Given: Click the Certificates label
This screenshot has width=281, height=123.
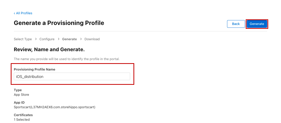Looking at the screenshot, I should click(23, 115).
